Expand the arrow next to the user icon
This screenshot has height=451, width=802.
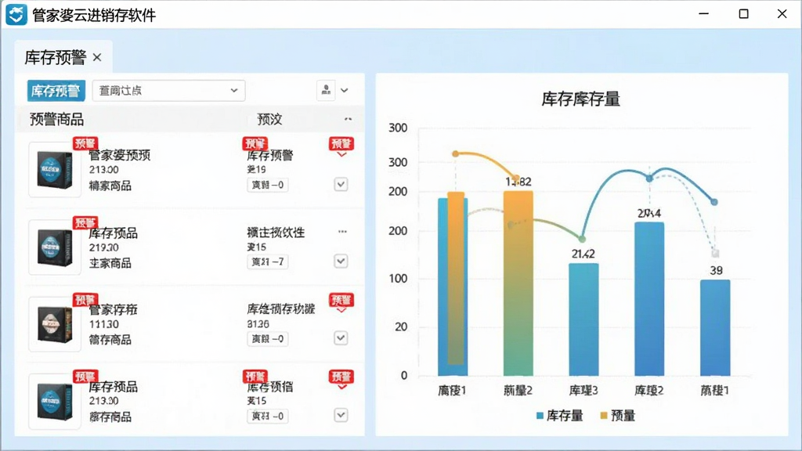[345, 91]
